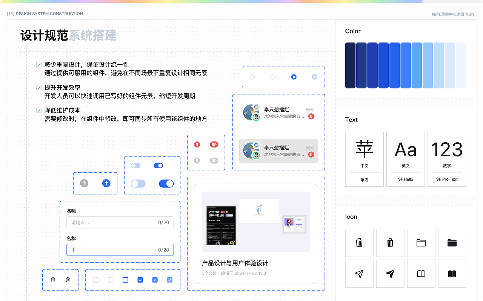The height and width of the screenshot is (301, 483).
Task: Select the outlined trash icon in Icon panel
Action: tap(359, 243)
